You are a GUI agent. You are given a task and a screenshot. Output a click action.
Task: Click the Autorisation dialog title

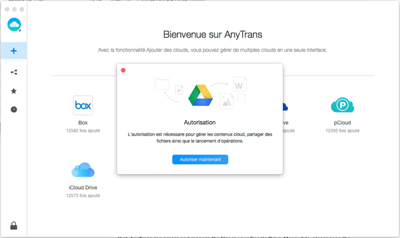pos(200,122)
